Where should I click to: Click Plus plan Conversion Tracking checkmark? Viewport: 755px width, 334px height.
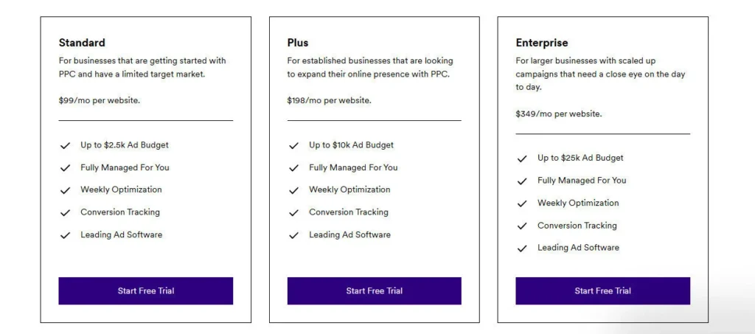pyautogui.click(x=294, y=213)
